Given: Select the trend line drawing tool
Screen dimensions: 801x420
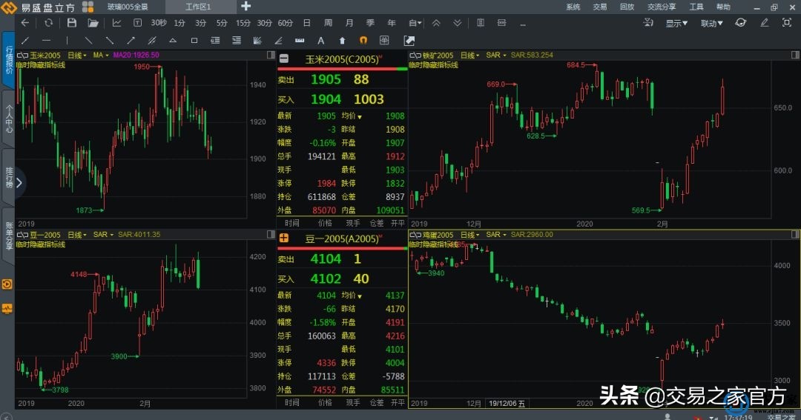Looking at the screenshot, I should click(25, 40).
